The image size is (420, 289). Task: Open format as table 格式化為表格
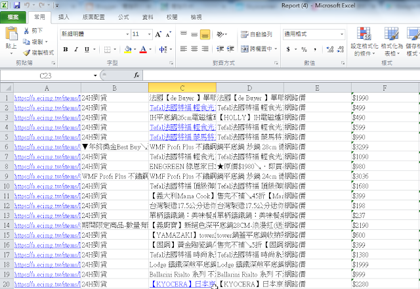click(x=392, y=41)
